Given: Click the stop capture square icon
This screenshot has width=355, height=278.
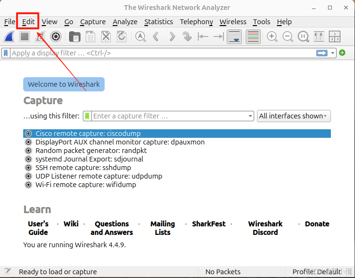Looking at the screenshot, I should coord(25,36).
